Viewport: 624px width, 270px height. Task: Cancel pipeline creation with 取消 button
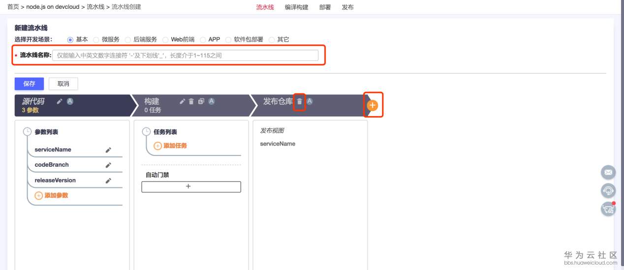(x=63, y=84)
